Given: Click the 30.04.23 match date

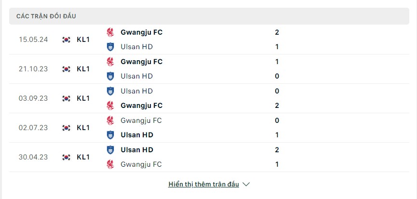Looking at the screenshot, I should pos(33,157).
